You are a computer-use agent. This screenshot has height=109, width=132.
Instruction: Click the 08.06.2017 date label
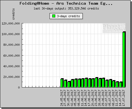coord(79,98)
